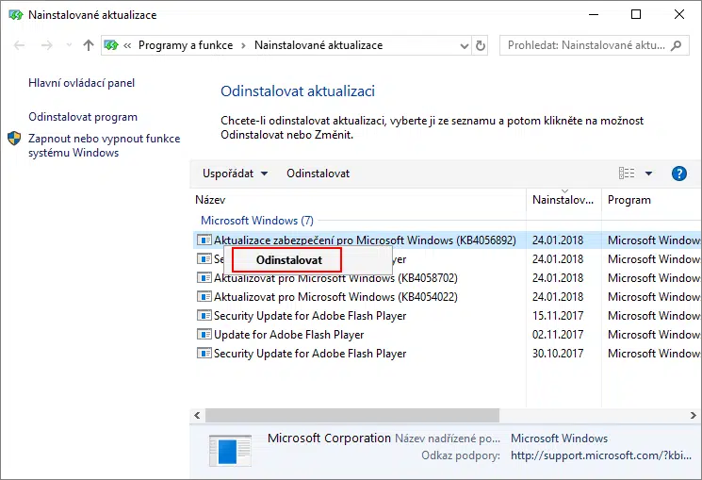Select Security Update for Flash dated 15.11.2017
The image size is (702, 480).
pyautogui.click(x=310, y=316)
